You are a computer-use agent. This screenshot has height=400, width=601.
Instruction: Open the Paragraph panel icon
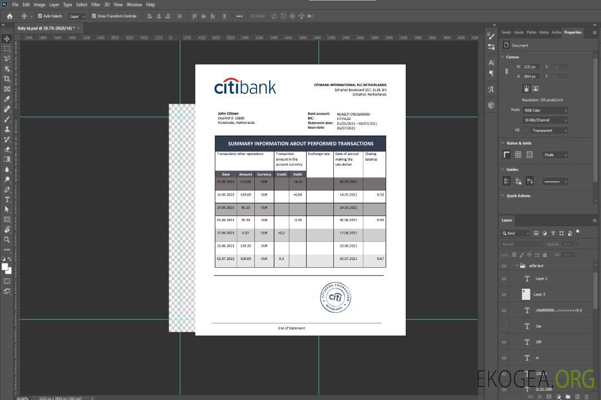491,73
